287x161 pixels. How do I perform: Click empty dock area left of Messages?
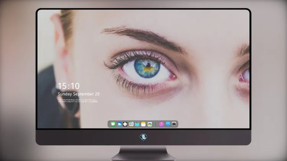coord(109,124)
